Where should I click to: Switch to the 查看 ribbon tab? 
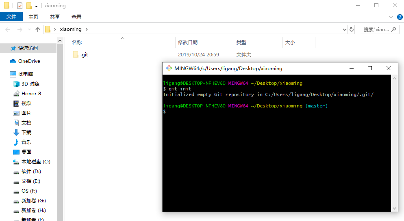pyautogui.click(x=76, y=17)
